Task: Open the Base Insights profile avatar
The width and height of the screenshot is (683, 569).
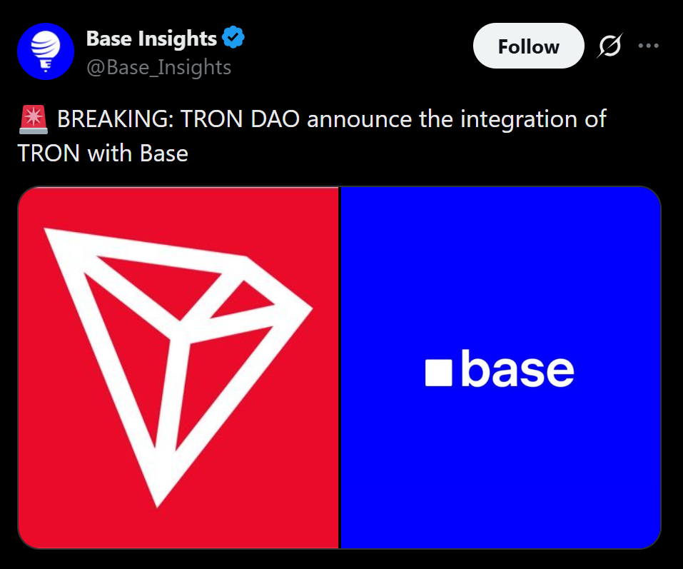Action: coord(45,51)
